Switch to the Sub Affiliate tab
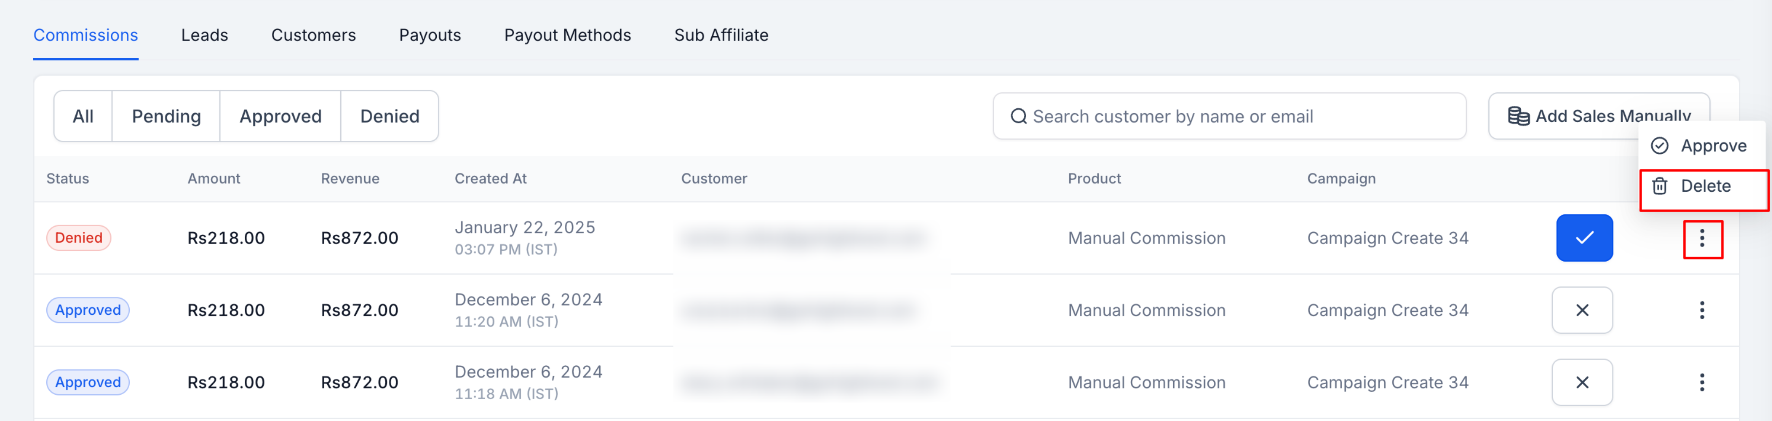Image resolution: width=1772 pixels, height=421 pixels. [721, 35]
